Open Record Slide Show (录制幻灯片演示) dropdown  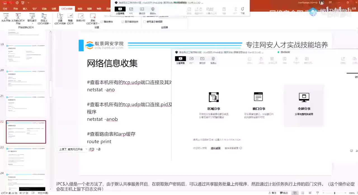[92, 19]
